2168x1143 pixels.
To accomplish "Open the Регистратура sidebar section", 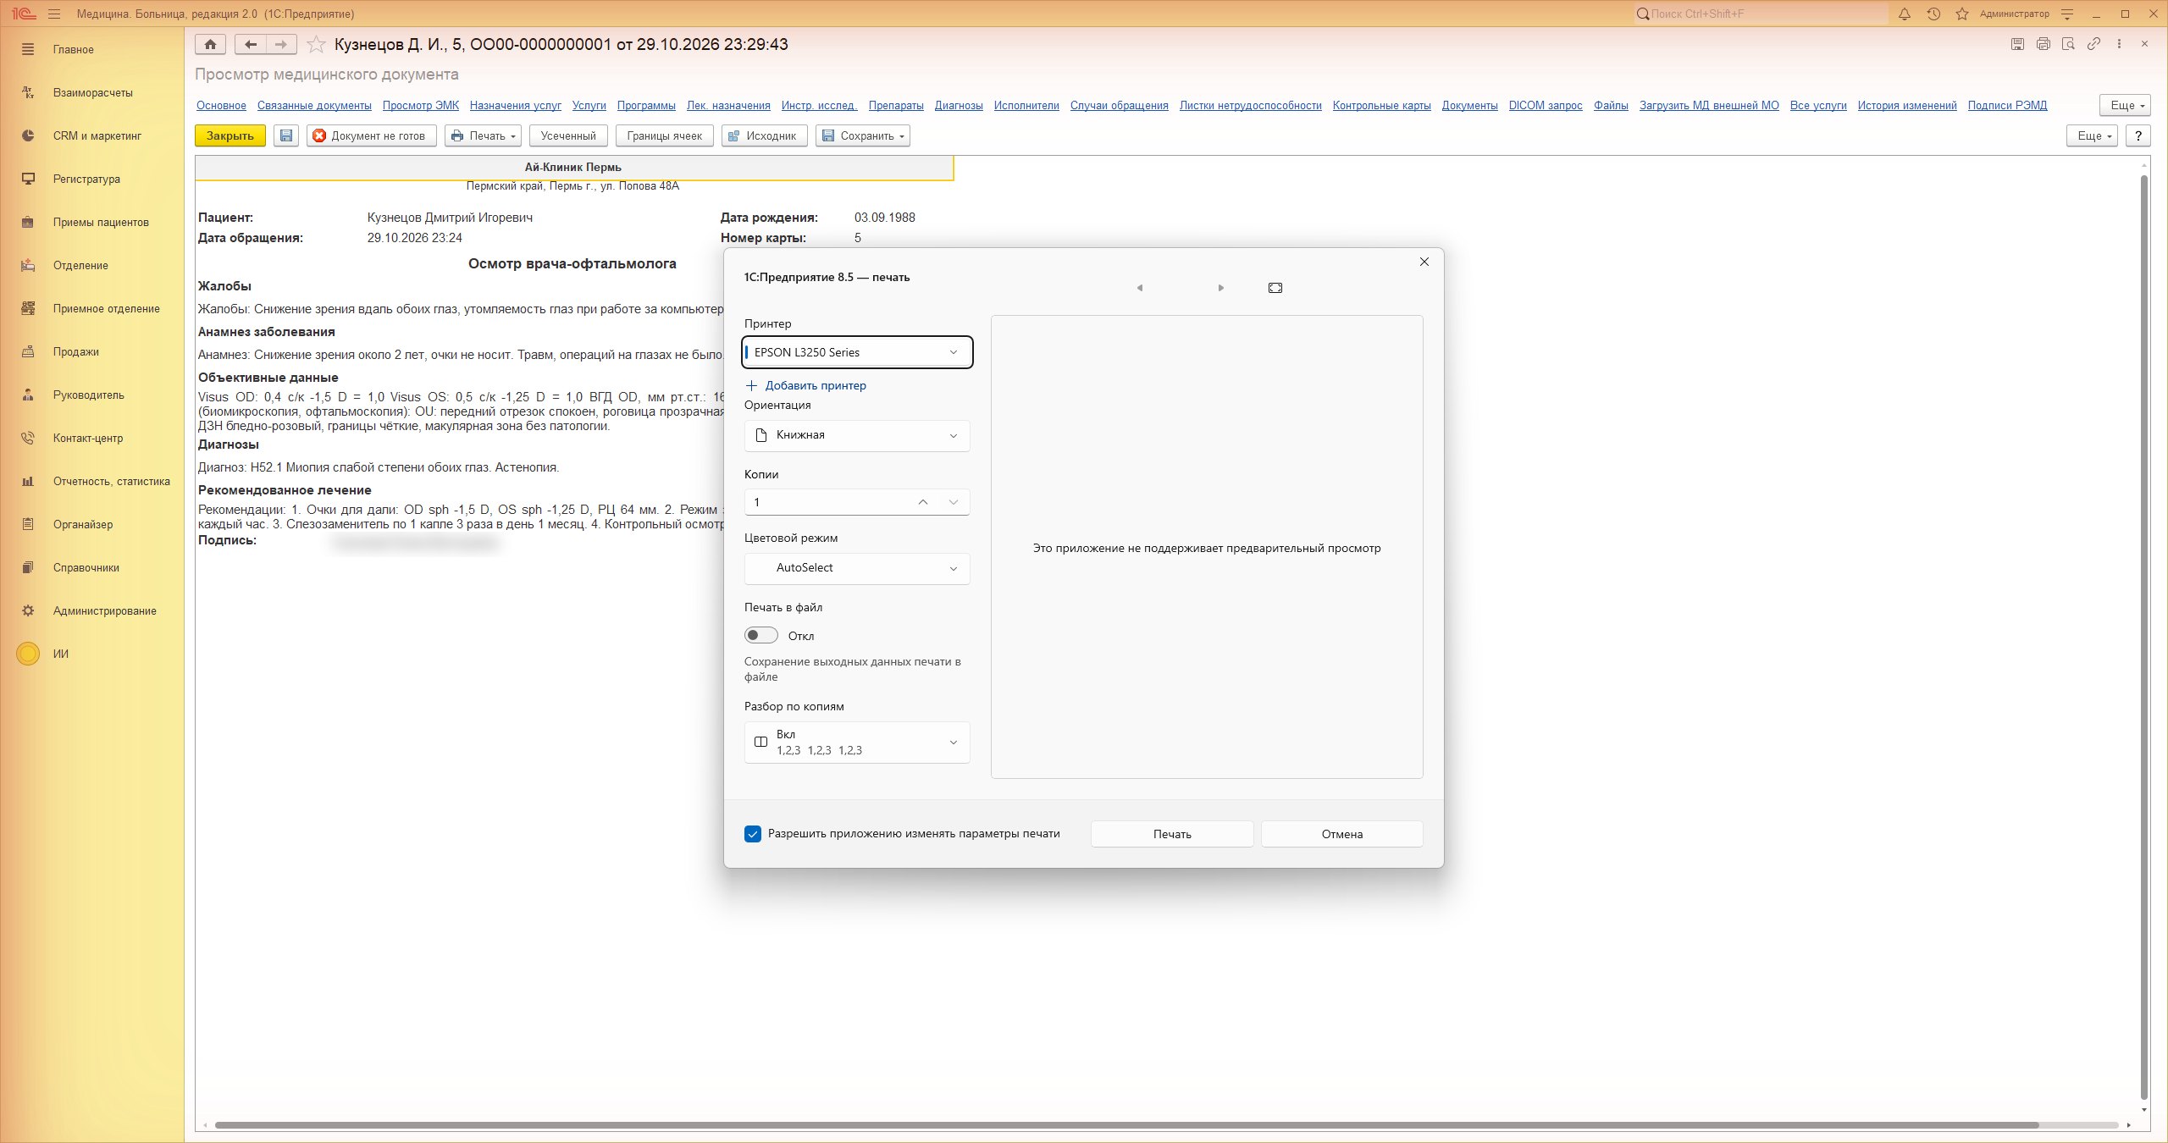I will (x=92, y=179).
